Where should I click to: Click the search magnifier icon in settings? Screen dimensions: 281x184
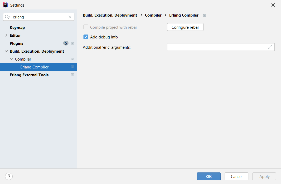pos(7,17)
